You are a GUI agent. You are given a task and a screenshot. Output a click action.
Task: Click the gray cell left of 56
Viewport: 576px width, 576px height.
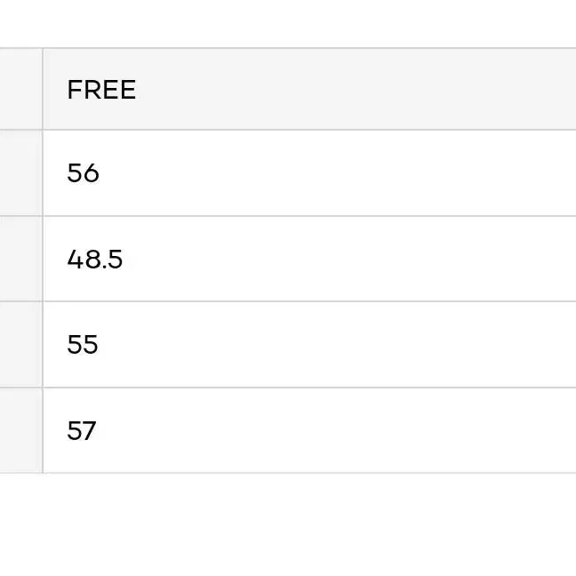(x=21, y=173)
